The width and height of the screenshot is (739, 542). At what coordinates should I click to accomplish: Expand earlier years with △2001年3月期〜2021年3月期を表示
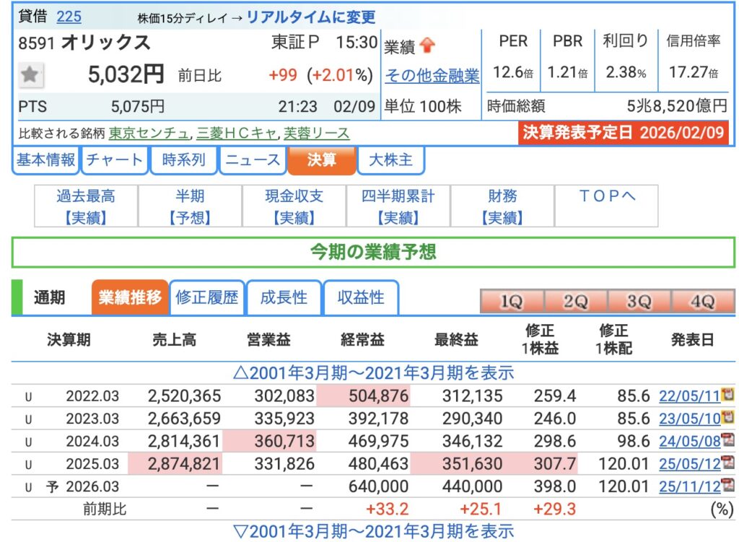(373, 372)
